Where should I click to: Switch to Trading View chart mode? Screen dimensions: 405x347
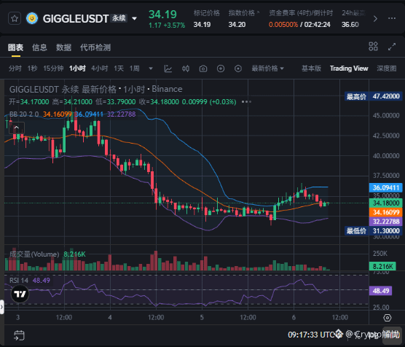[x=349, y=69]
